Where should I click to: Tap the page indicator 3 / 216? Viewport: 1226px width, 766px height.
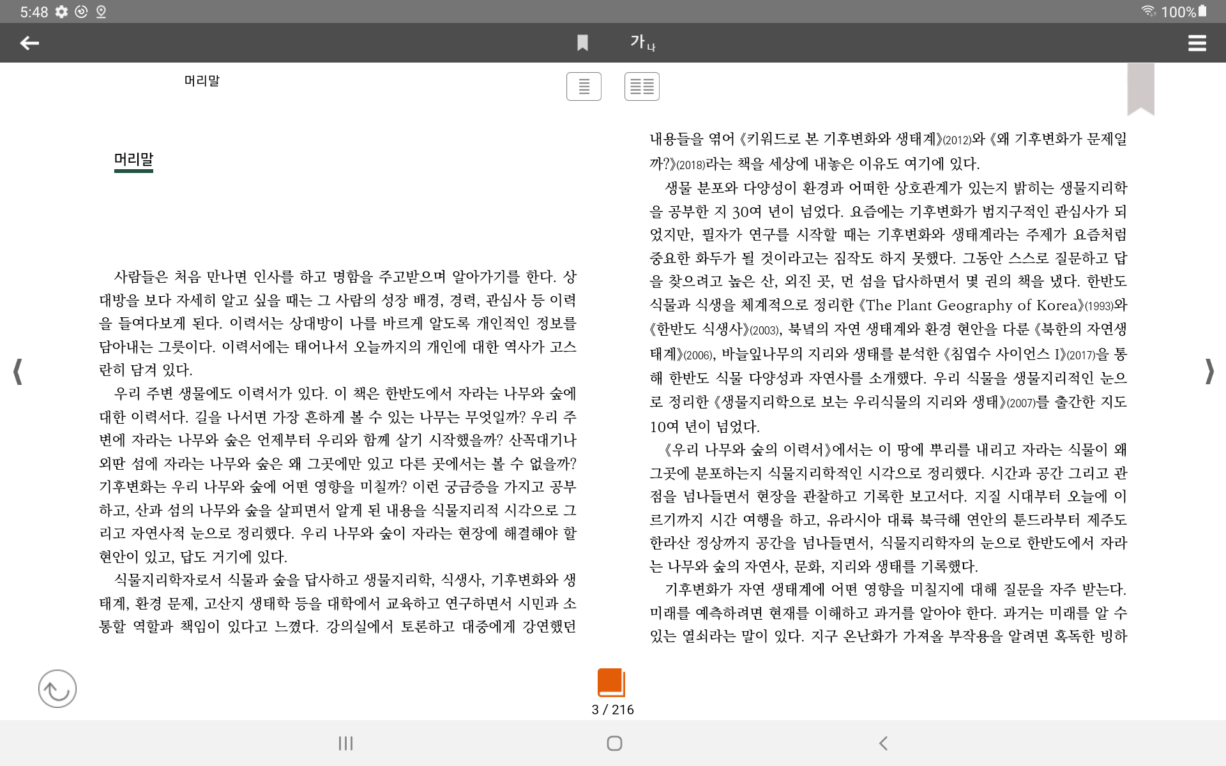coord(612,710)
